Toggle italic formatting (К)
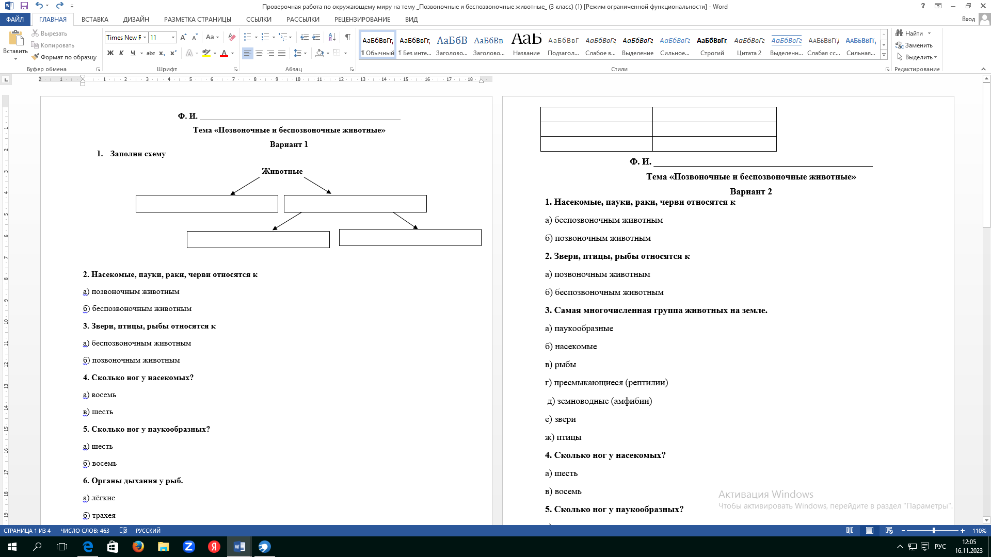991x557 pixels. 121,53
